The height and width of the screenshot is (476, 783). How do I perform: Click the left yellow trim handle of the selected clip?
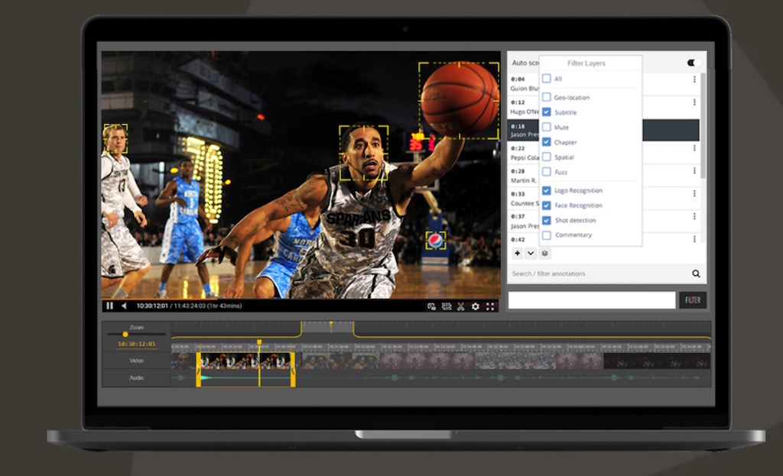pyautogui.click(x=198, y=369)
